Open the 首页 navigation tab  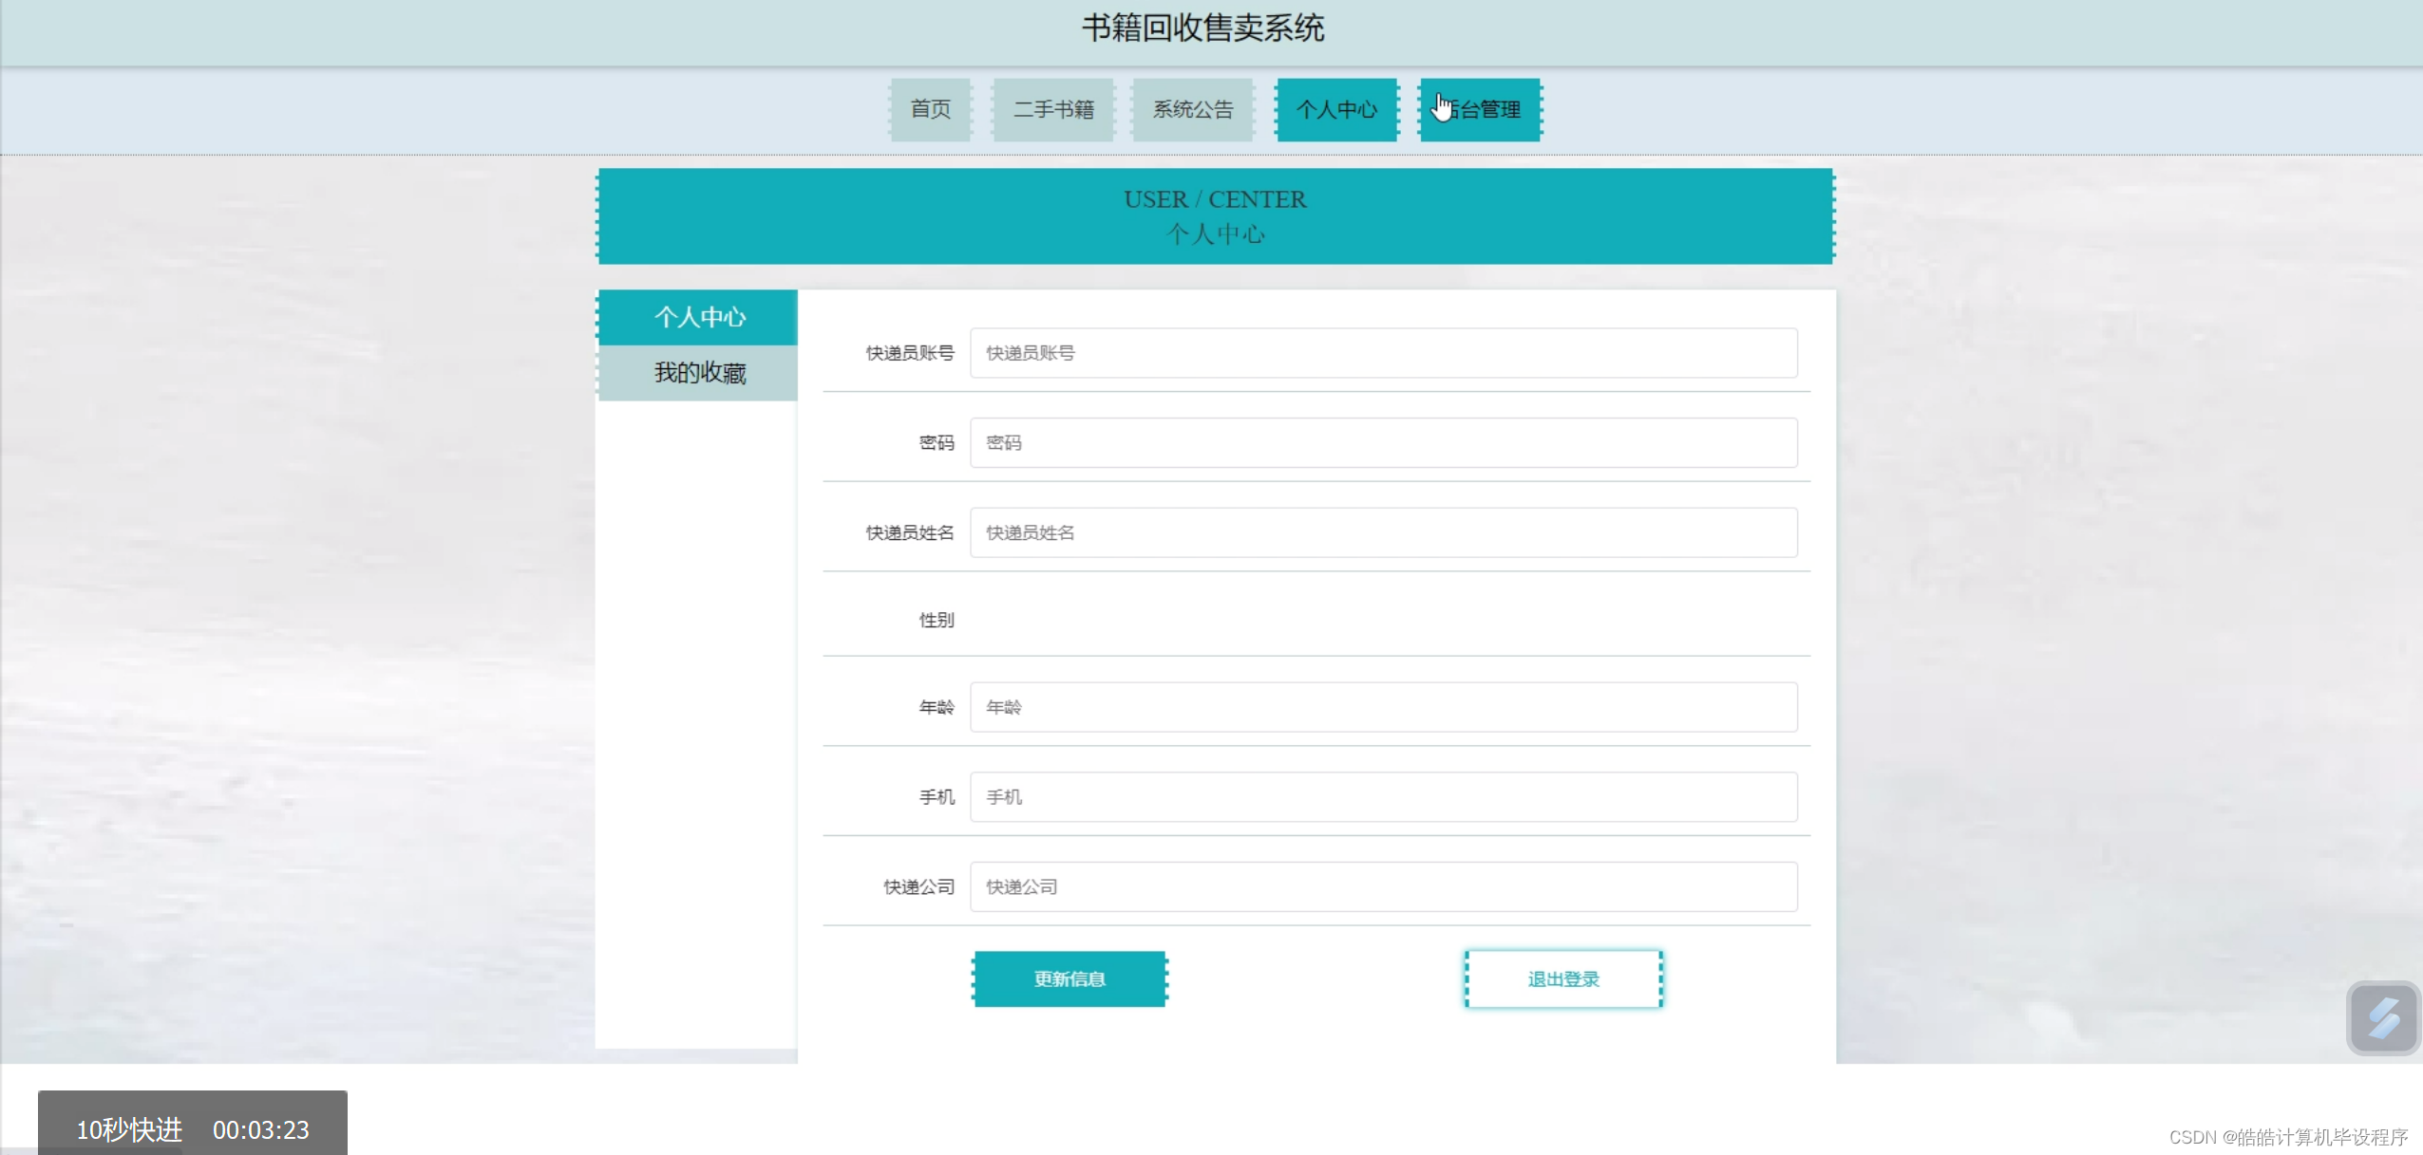click(x=930, y=110)
